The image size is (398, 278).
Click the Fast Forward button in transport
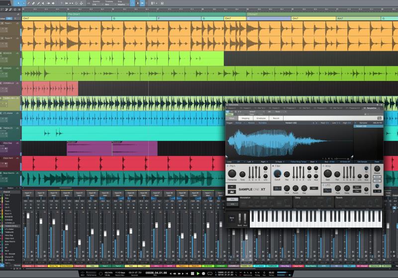click(x=180, y=274)
